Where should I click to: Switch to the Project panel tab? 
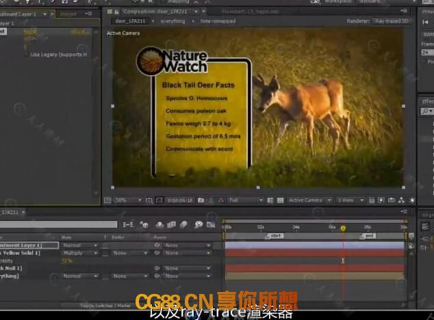[68, 14]
